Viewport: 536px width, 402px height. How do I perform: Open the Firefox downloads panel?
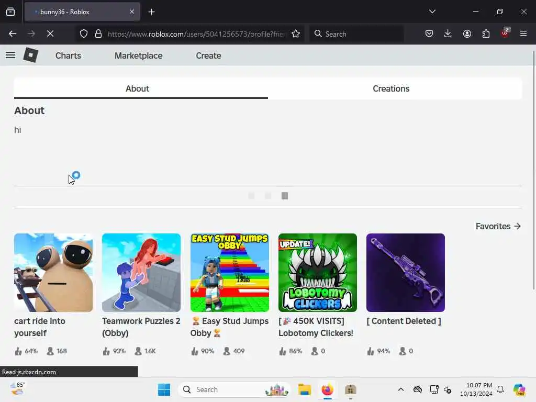[x=448, y=33]
